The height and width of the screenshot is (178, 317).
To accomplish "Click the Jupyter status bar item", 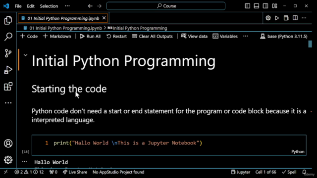I will click(241, 172).
